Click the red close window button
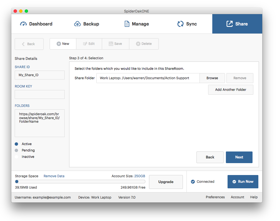This screenshot has height=221, width=280. [15, 11]
